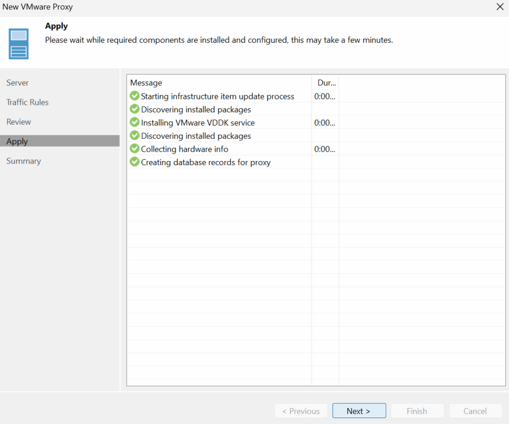Select the Apply step in sidebar
509x424 pixels.
click(x=60, y=141)
